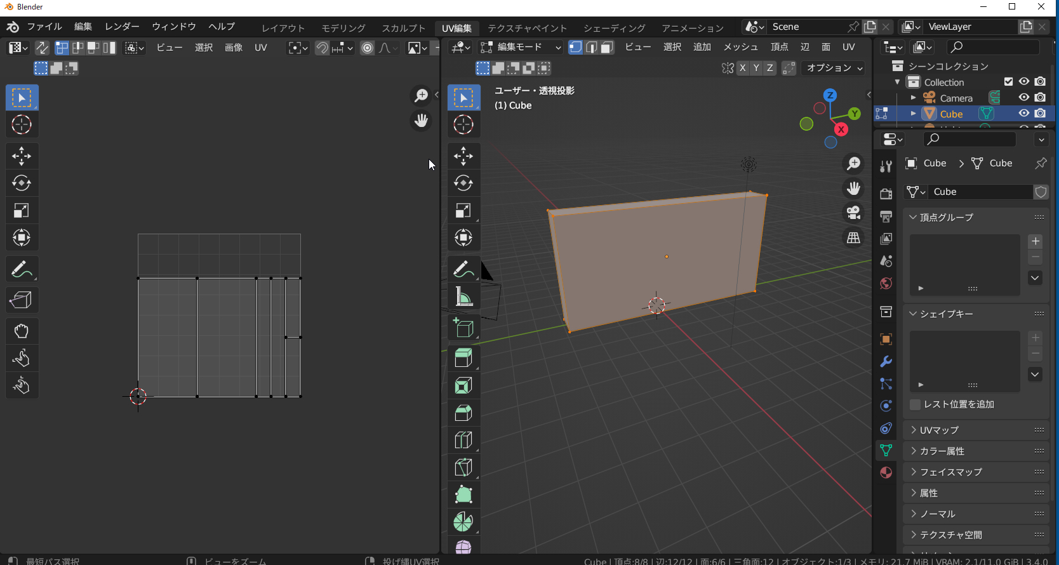
Task: Select the Measure tool in 3D viewport
Action: point(463,297)
